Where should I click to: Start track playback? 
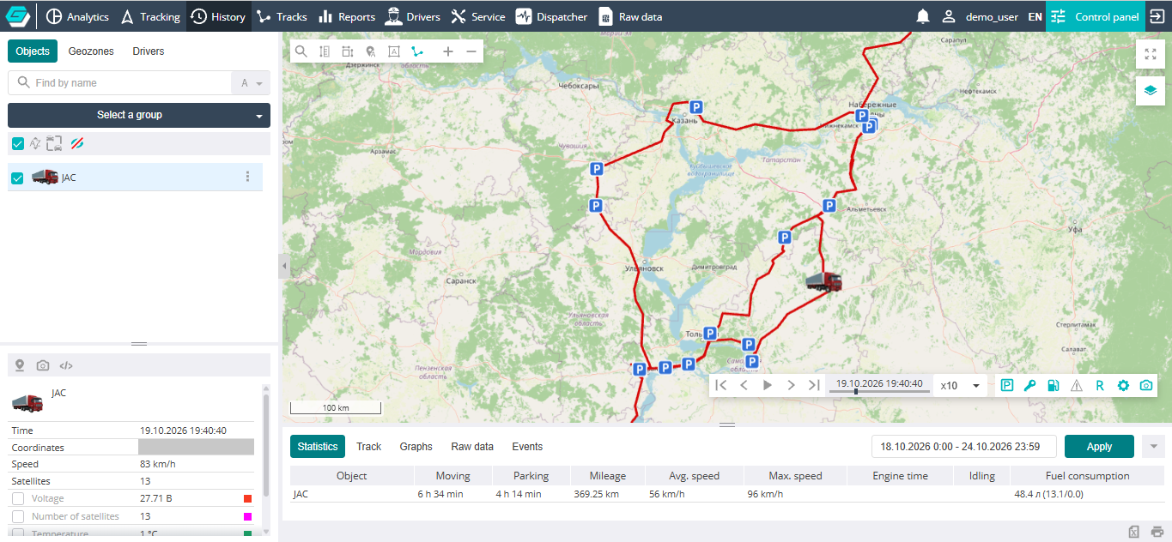pos(768,385)
